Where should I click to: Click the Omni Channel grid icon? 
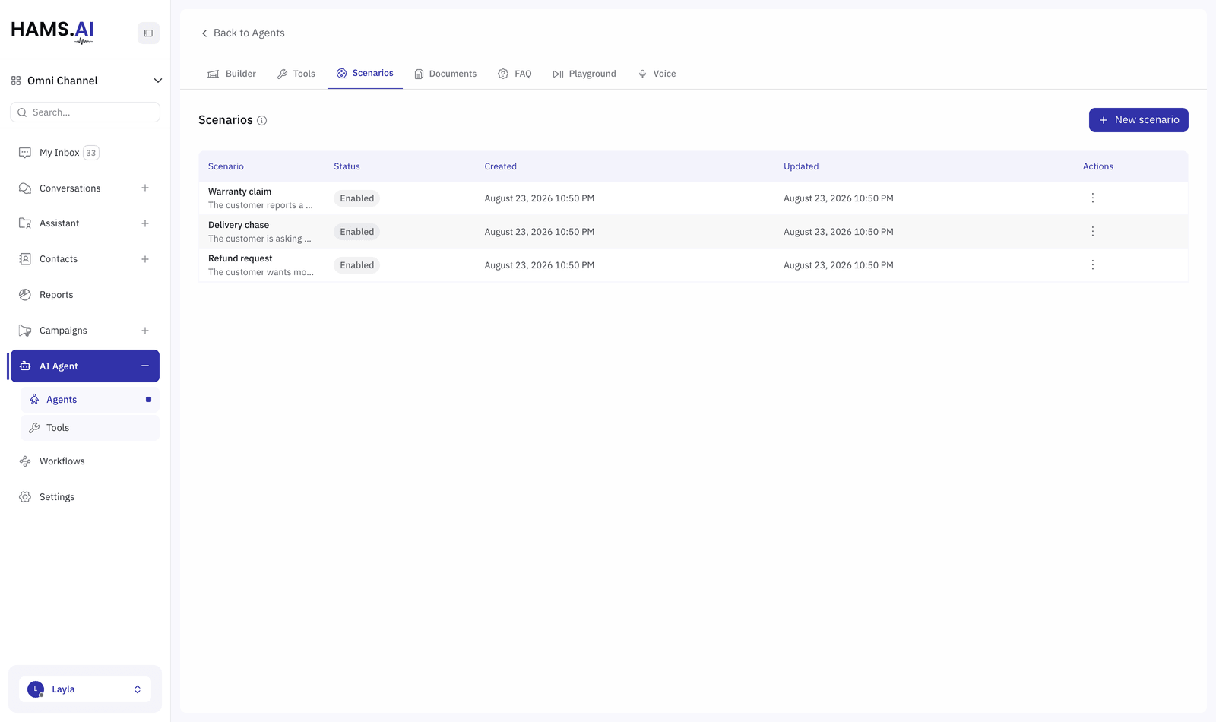16,81
